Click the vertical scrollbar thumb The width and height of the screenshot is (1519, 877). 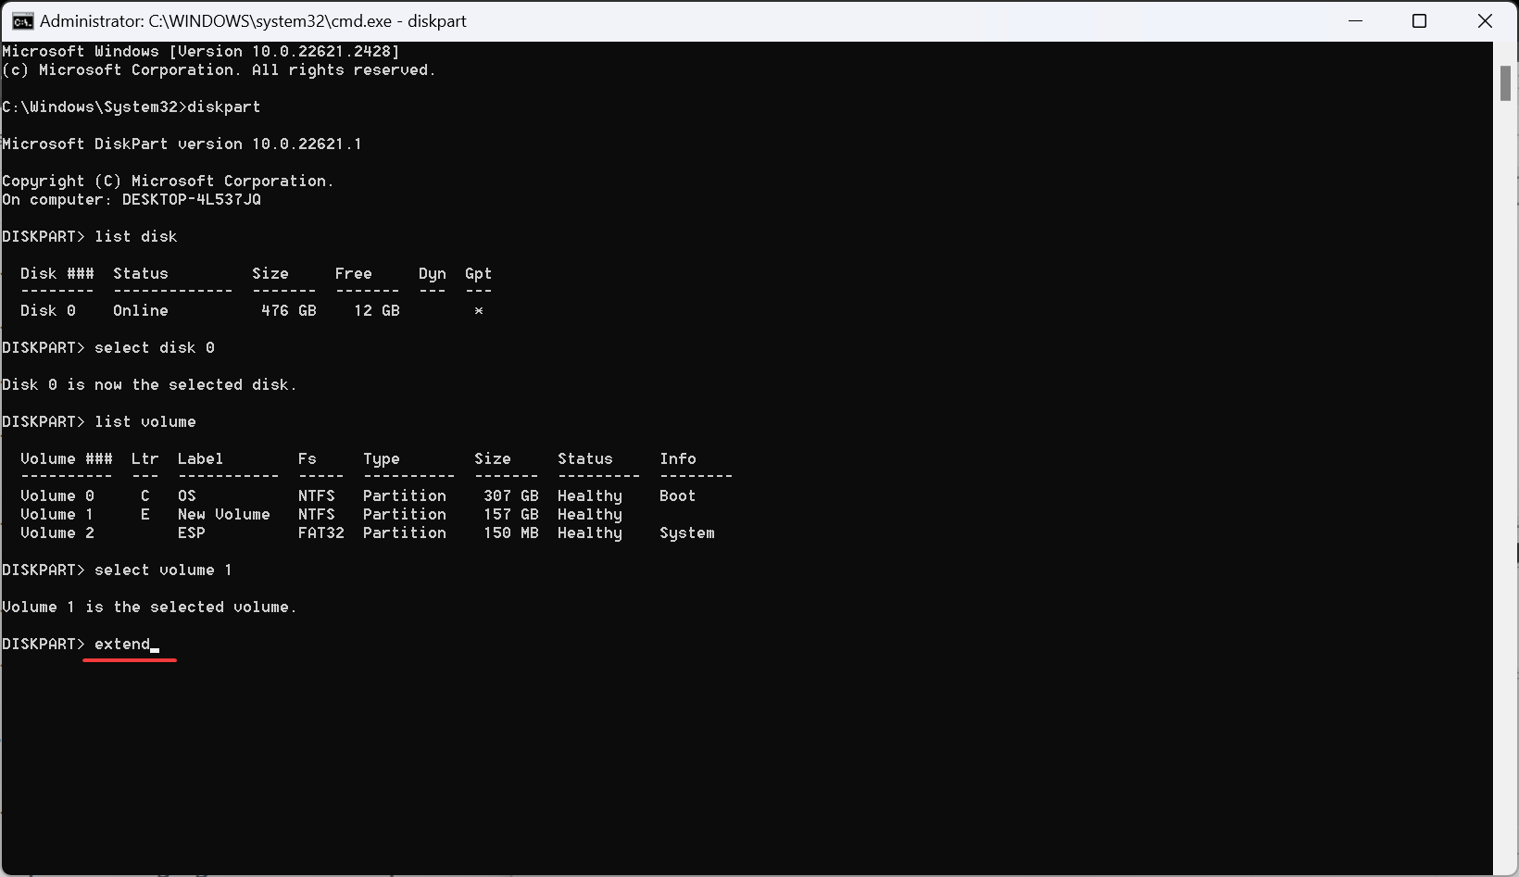pos(1505,83)
